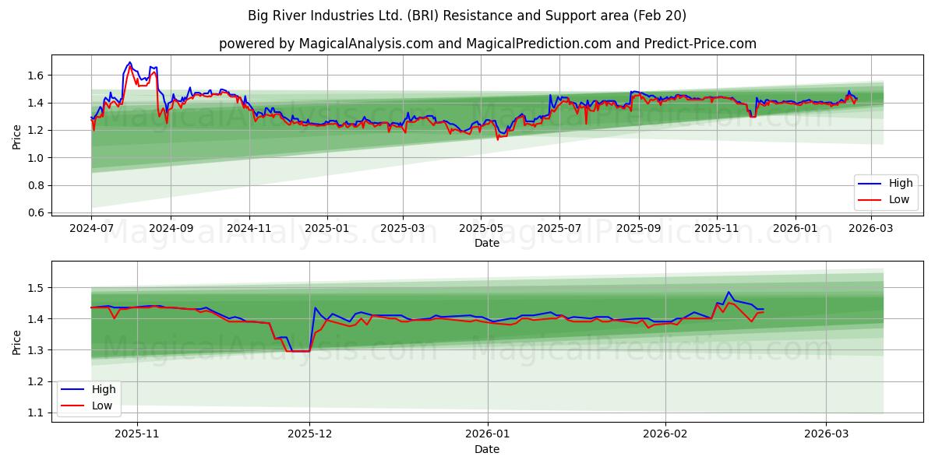This screenshot has height=467, width=935.
Task: Click the '2025-07' x-axis label
Action: click(559, 229)
